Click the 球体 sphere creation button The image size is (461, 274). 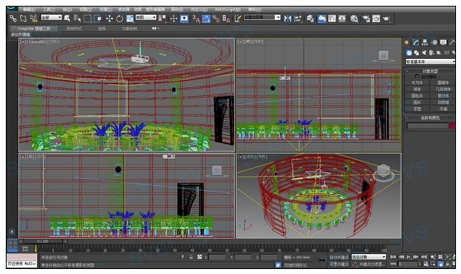(418, 89)
